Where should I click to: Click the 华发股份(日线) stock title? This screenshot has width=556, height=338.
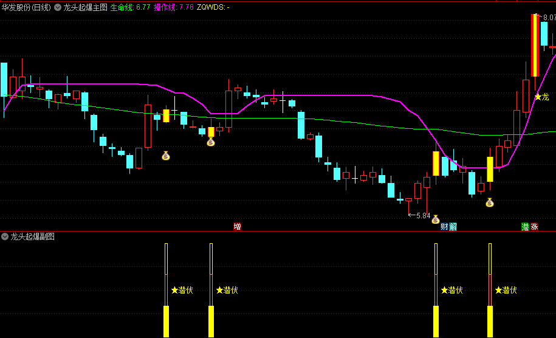click(x=26, y=7)
